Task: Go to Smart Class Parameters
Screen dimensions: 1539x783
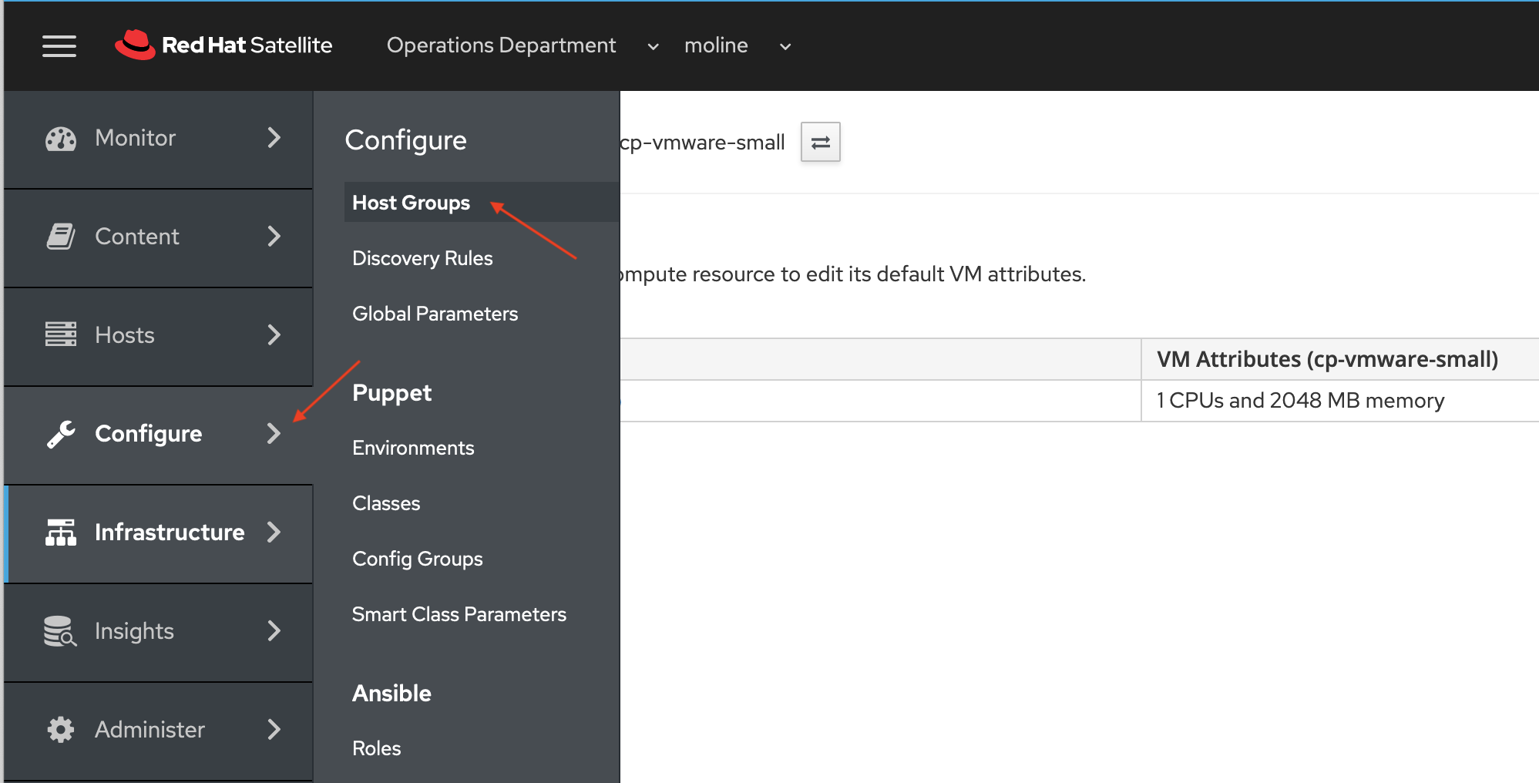Action: point(459,614)
